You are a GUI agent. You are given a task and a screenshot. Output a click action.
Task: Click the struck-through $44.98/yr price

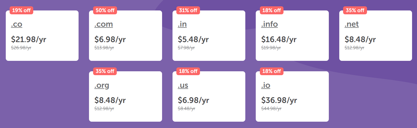point(271,108)
